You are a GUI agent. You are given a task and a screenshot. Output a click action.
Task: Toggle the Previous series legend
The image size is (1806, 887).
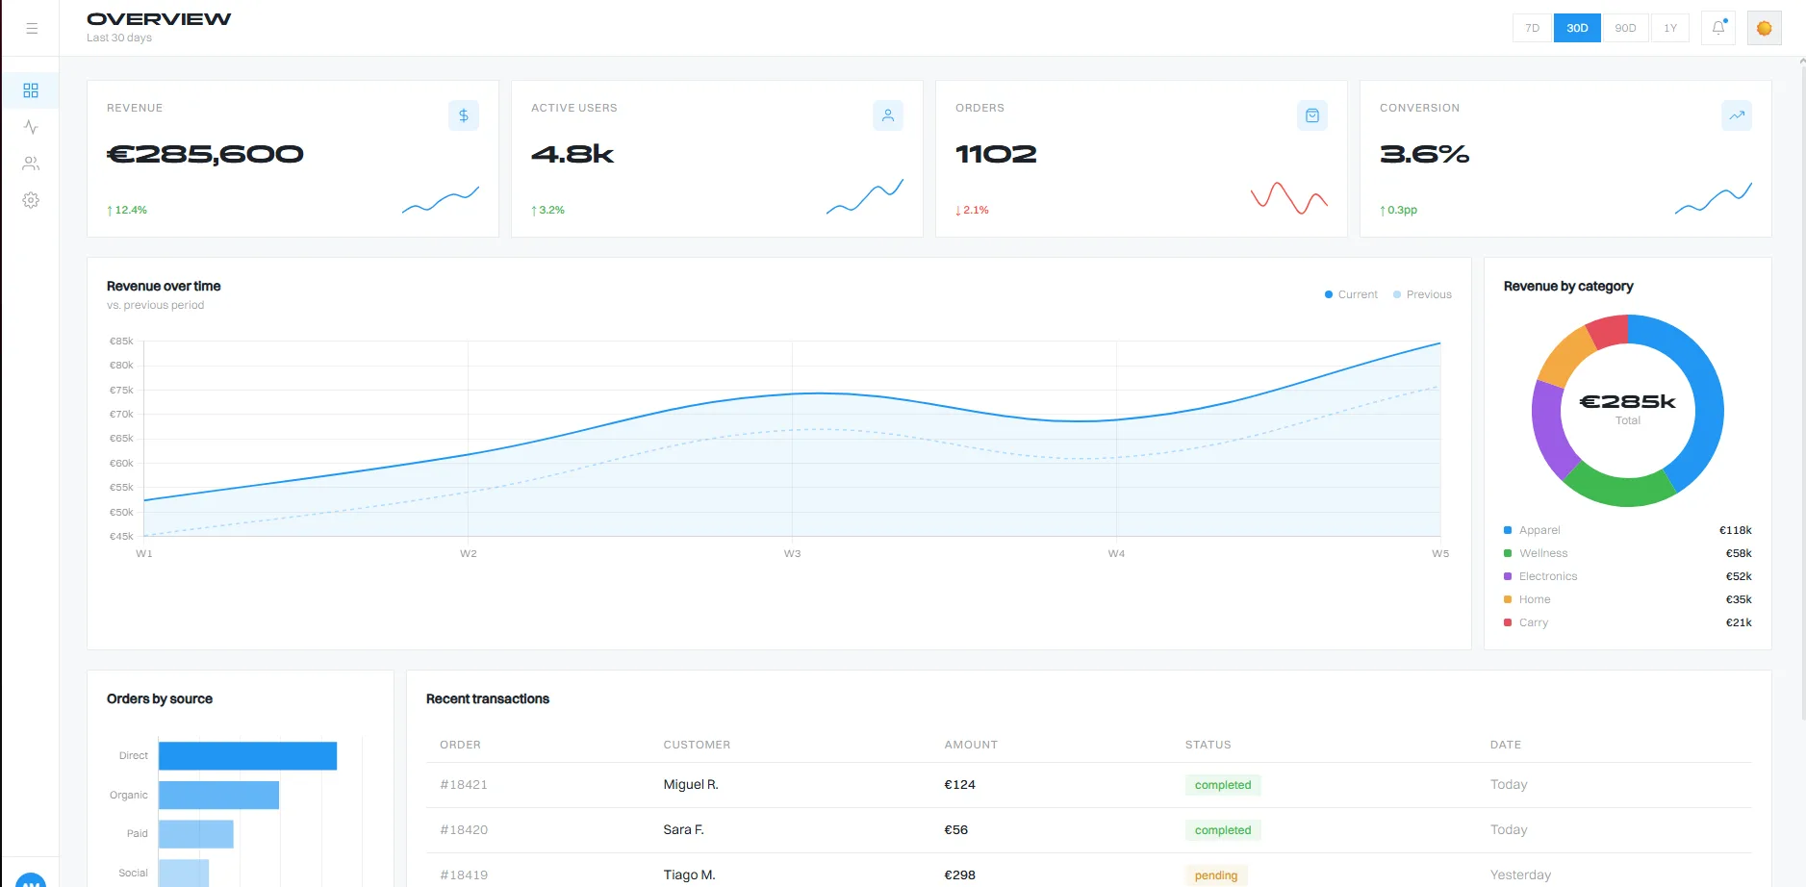pyautogui.click(x=1422, y=294)
